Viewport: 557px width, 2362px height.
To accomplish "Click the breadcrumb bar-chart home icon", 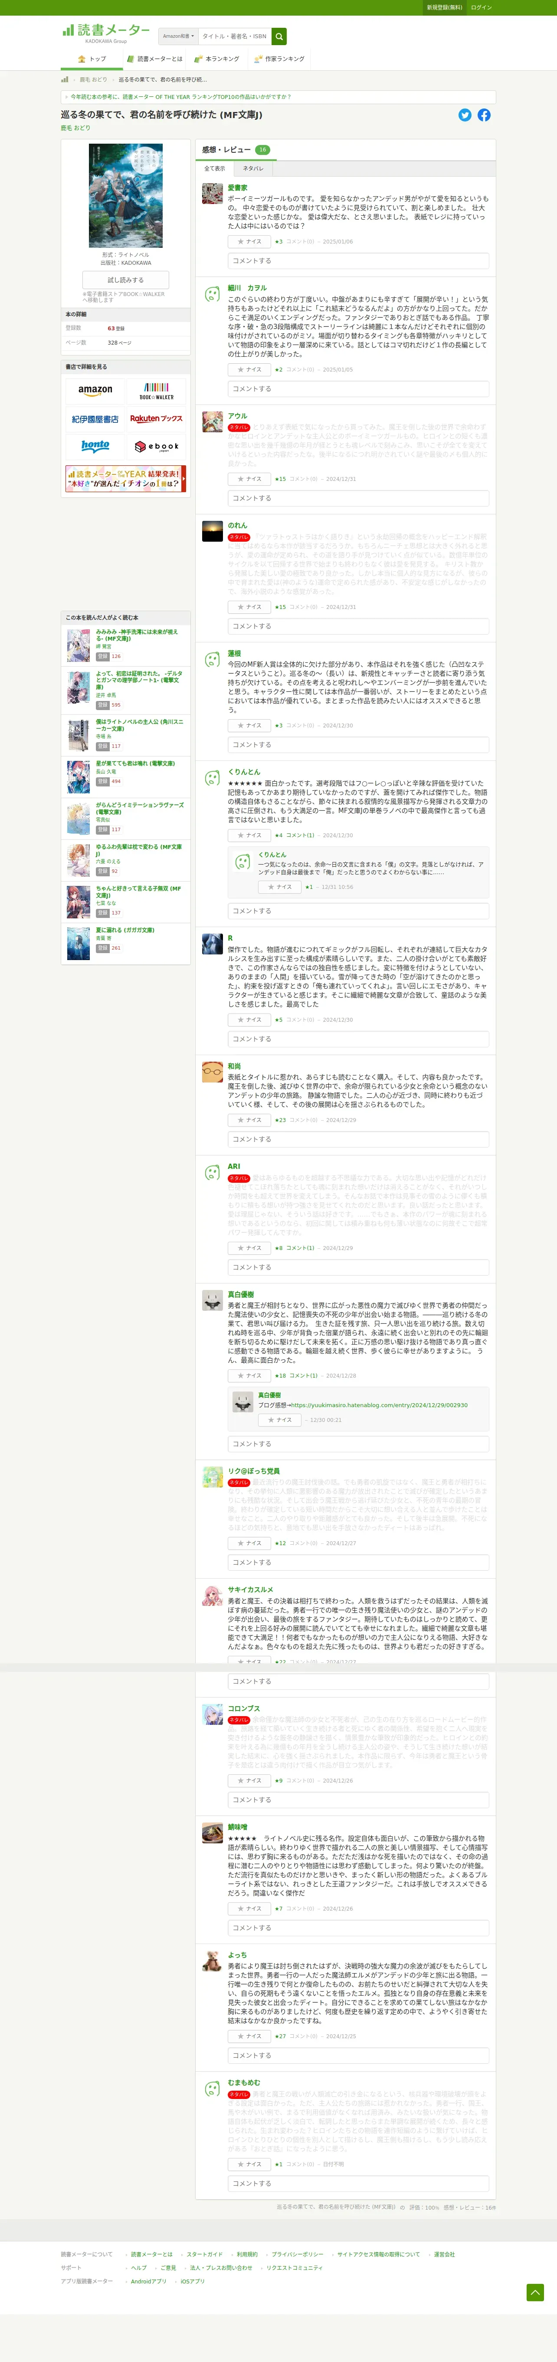I will click(65, 80).
